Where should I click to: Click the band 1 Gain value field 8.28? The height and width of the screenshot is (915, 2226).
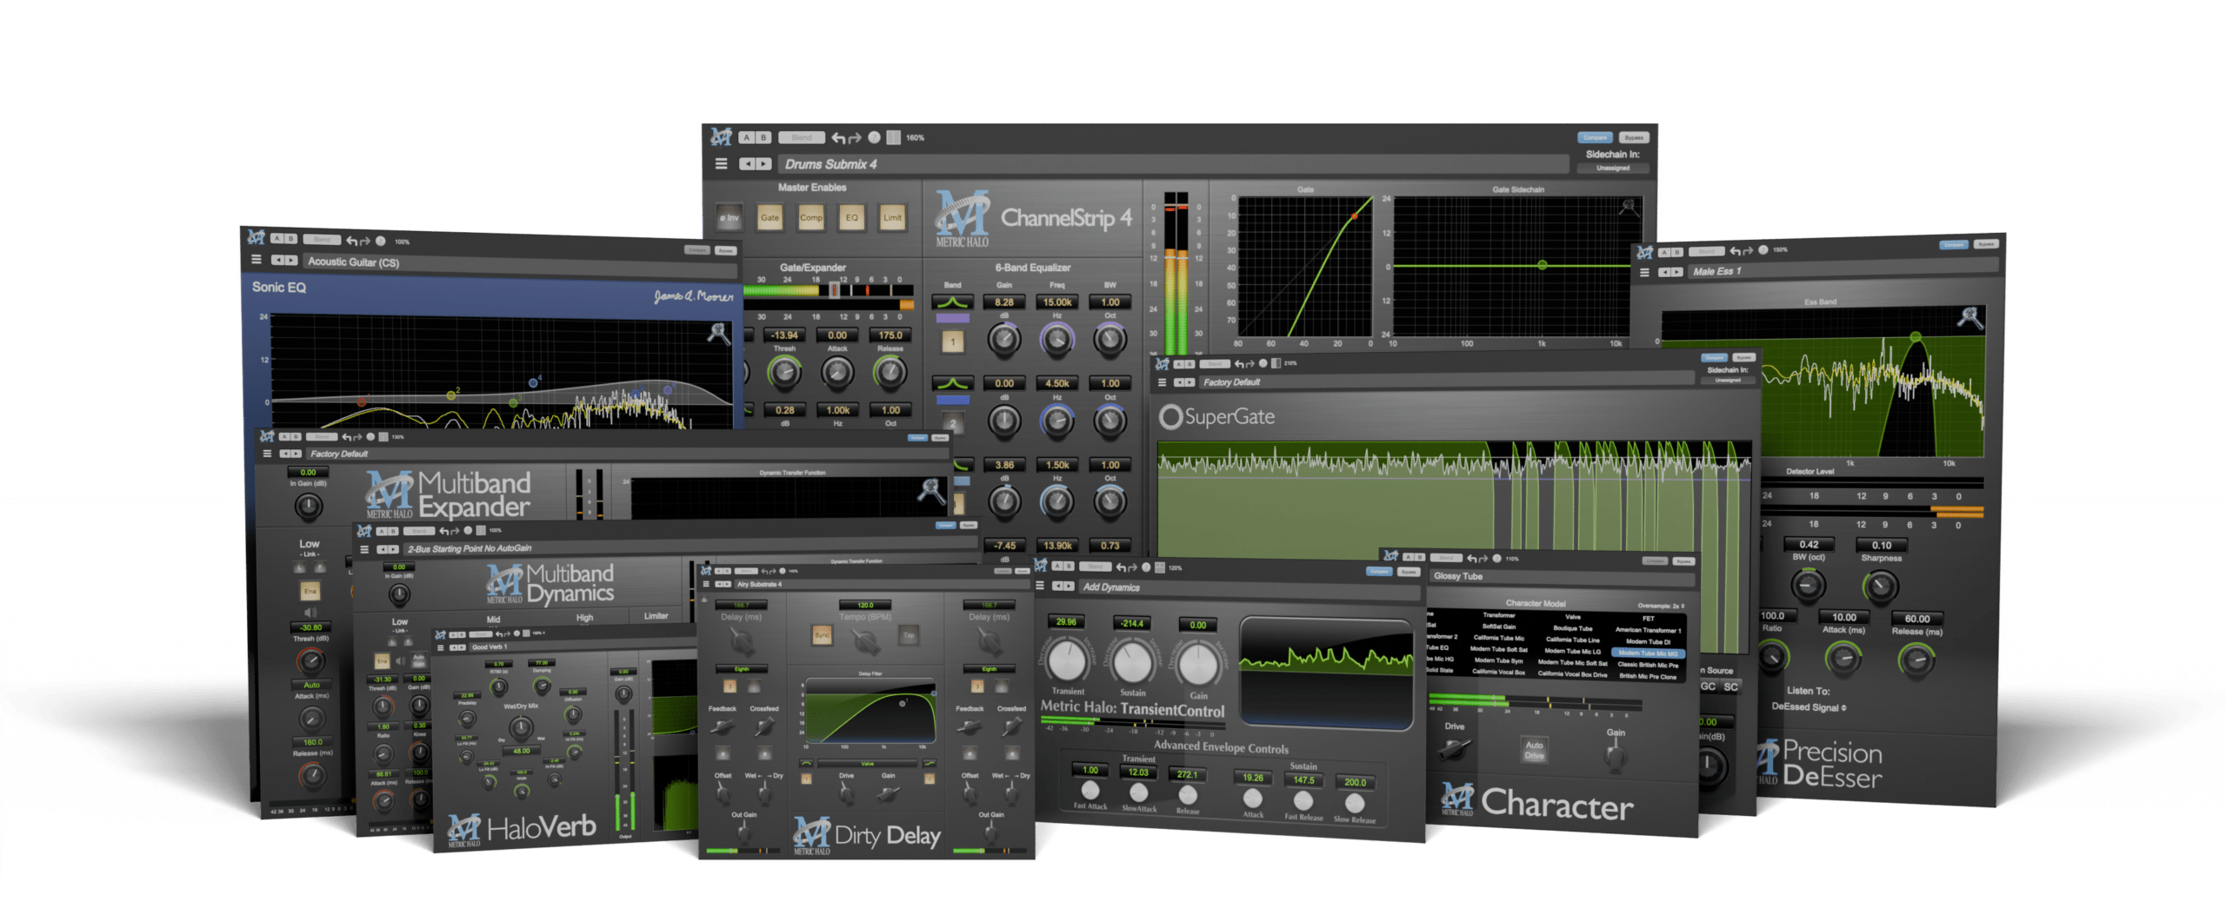pyautogui.click(x=1003, y=302)
